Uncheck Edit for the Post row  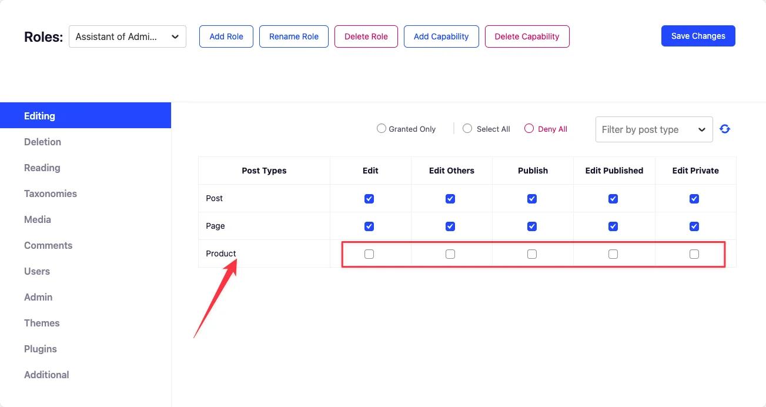(369, 199)
